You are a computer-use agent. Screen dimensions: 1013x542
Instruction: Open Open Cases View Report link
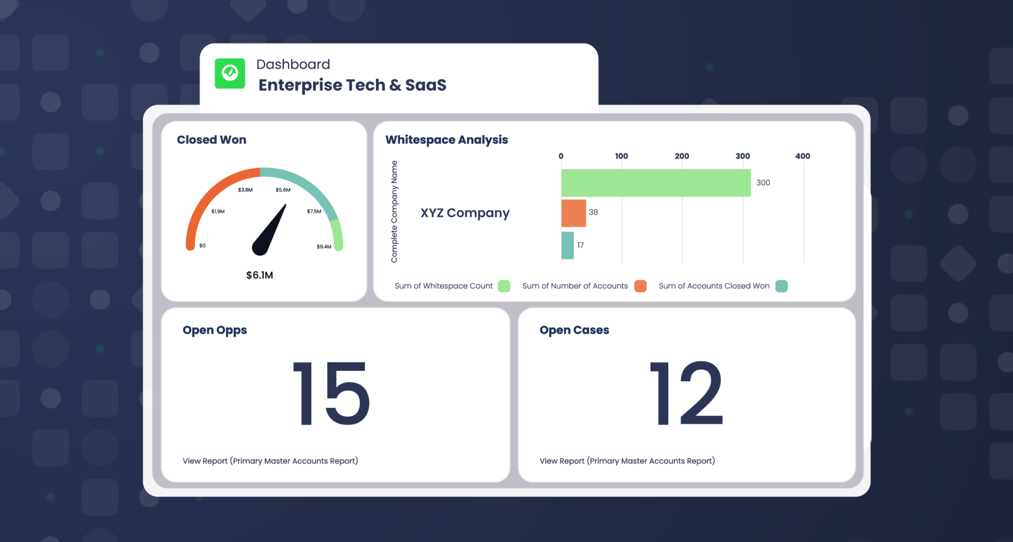(627, 461)
